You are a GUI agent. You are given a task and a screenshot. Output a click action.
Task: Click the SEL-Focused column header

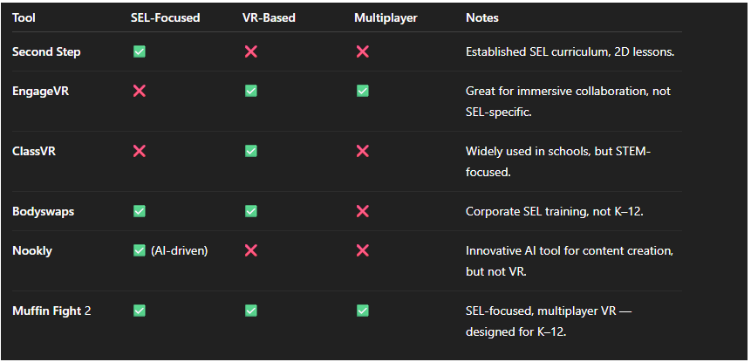coord(166,17)
